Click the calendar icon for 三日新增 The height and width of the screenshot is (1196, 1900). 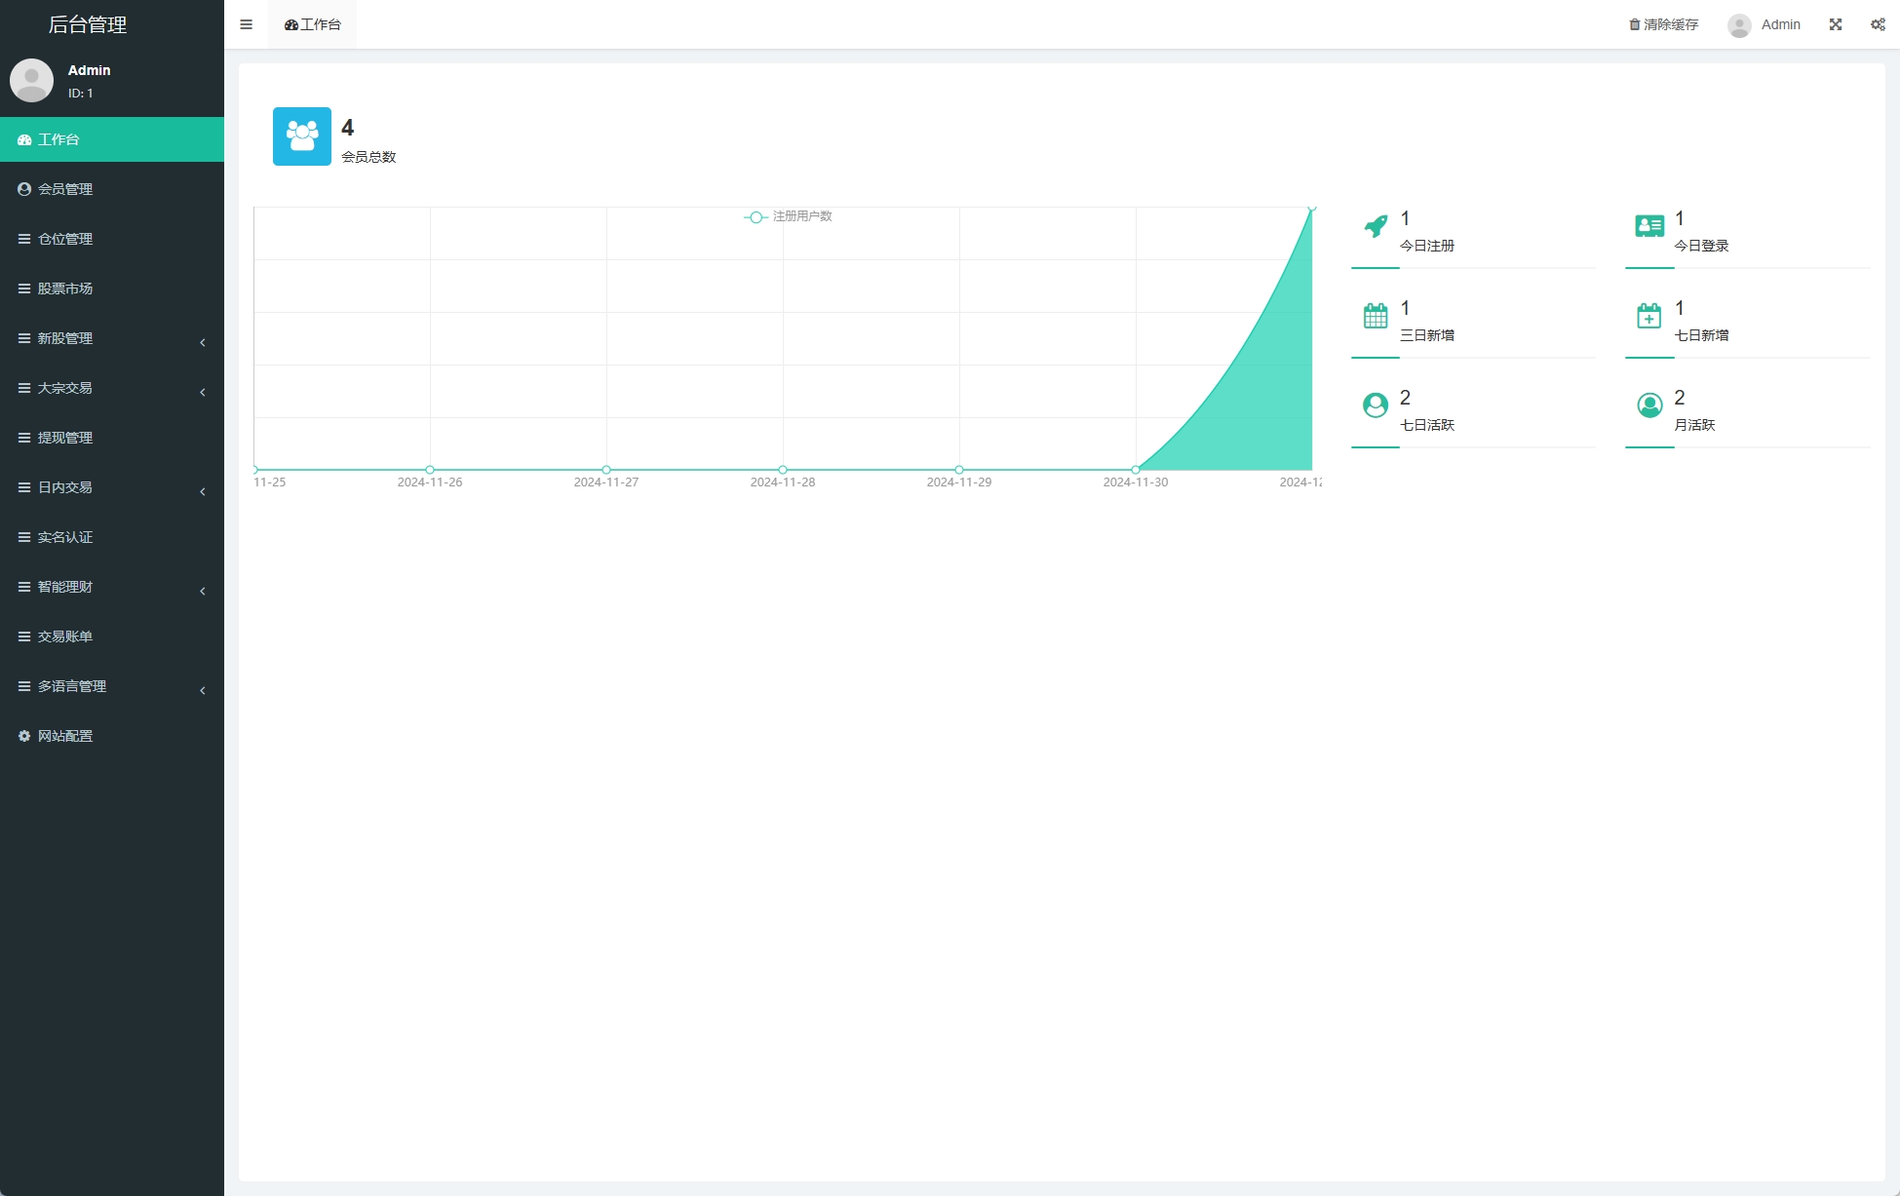pos(1376,316)
